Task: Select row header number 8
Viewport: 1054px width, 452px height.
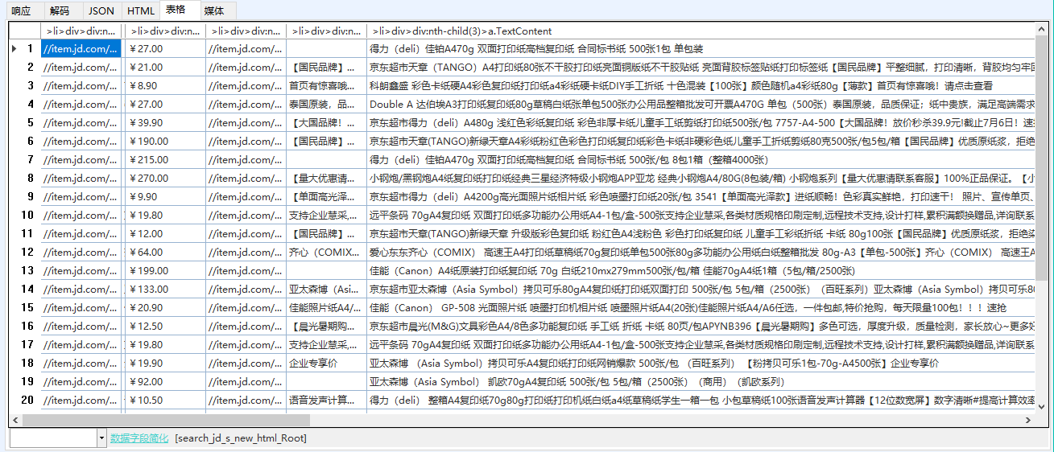Action: [25, 179]
